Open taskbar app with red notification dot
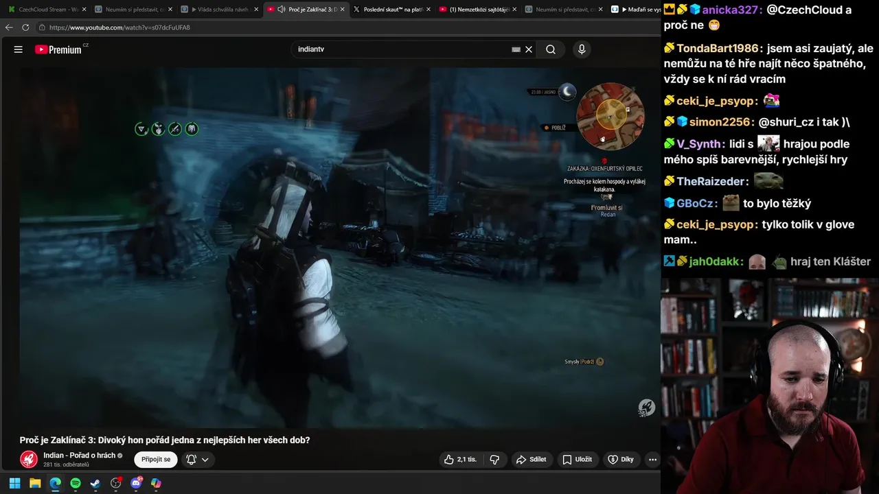 [115, 483]
